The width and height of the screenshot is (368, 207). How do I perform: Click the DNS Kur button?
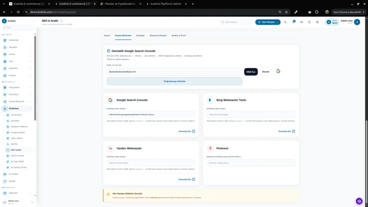(x=251, y=72)
